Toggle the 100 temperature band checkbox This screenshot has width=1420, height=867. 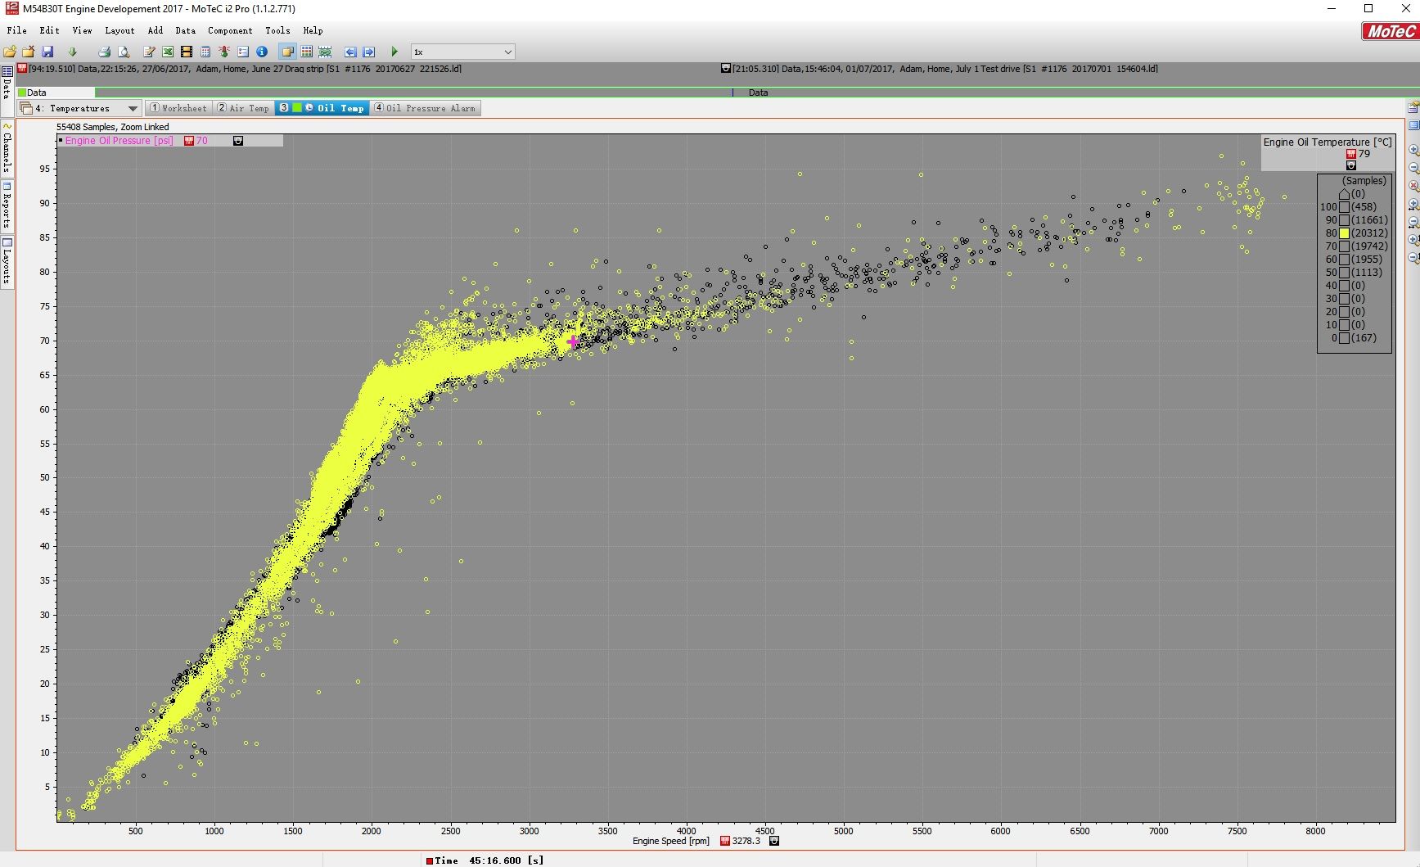[1344, 207]
